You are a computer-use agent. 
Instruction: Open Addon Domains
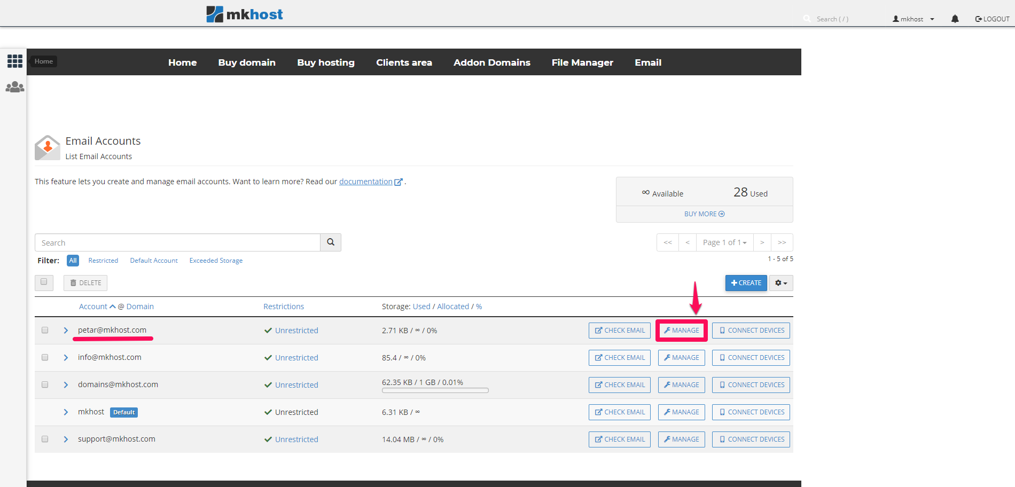tap(492, 62)
